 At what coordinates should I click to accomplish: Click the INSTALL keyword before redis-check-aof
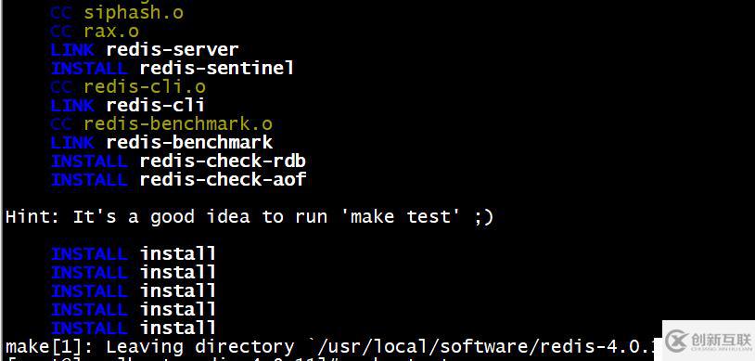coord(89,179)
